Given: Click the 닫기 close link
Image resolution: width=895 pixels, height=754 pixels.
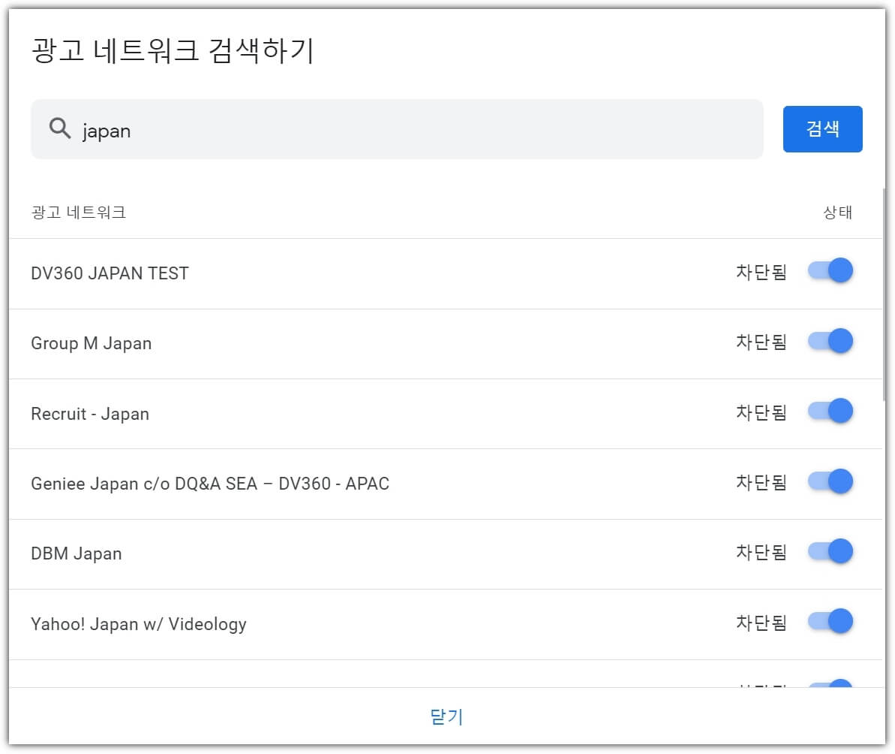Looking at the screenshot, I should [447, 717].
